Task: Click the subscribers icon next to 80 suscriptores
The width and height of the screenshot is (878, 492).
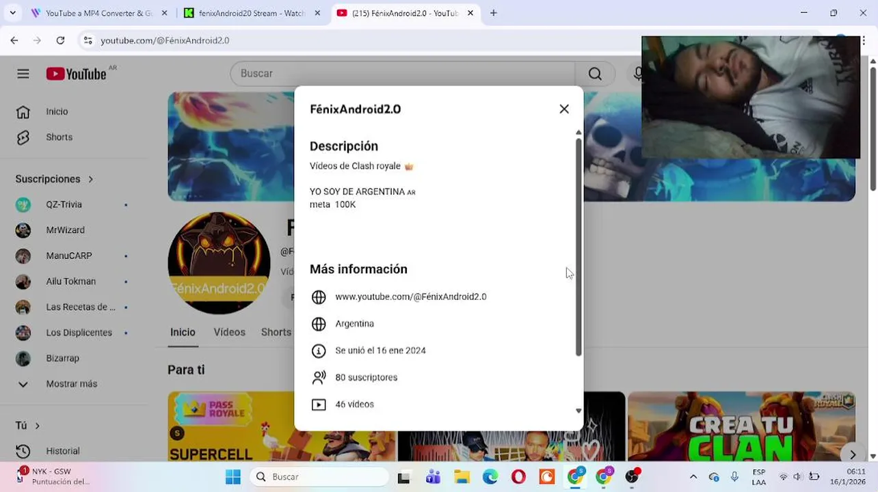Action: pyautogui.click(x=319, y=377)
